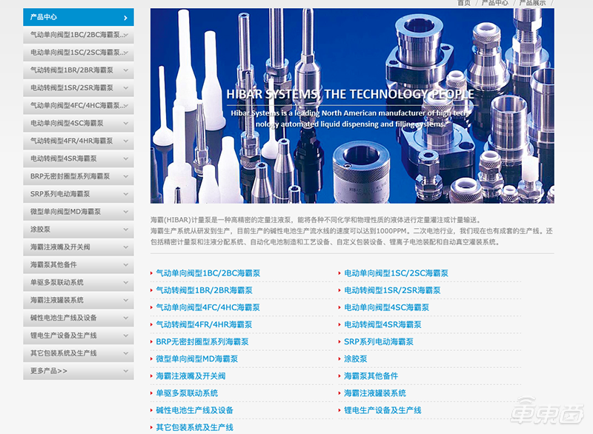Image resolution: width=593 pixels, height=434 pixels.
Task: Click the chevron on 锂电生产设备及生产线 sidebar item
Action: click(x=126, y=335)
